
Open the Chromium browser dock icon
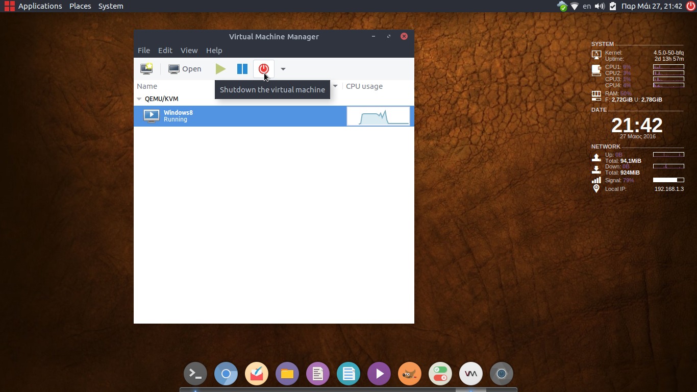pyautogui.click(x=226, y=374)
